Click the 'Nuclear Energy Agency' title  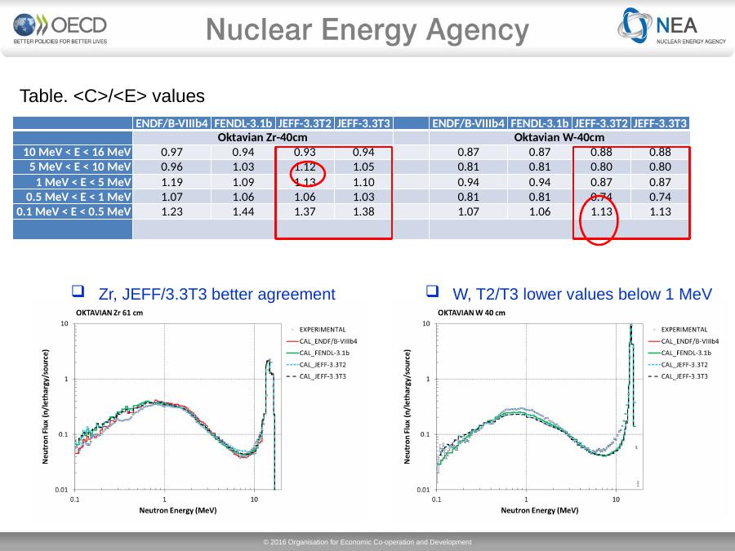pyautogui.click(x=367, y=31)
